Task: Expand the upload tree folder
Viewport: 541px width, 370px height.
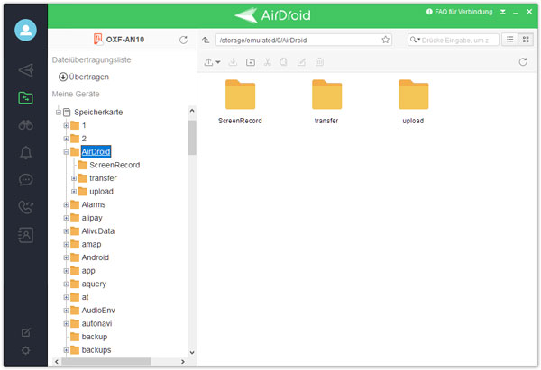Action: [74, 192]
